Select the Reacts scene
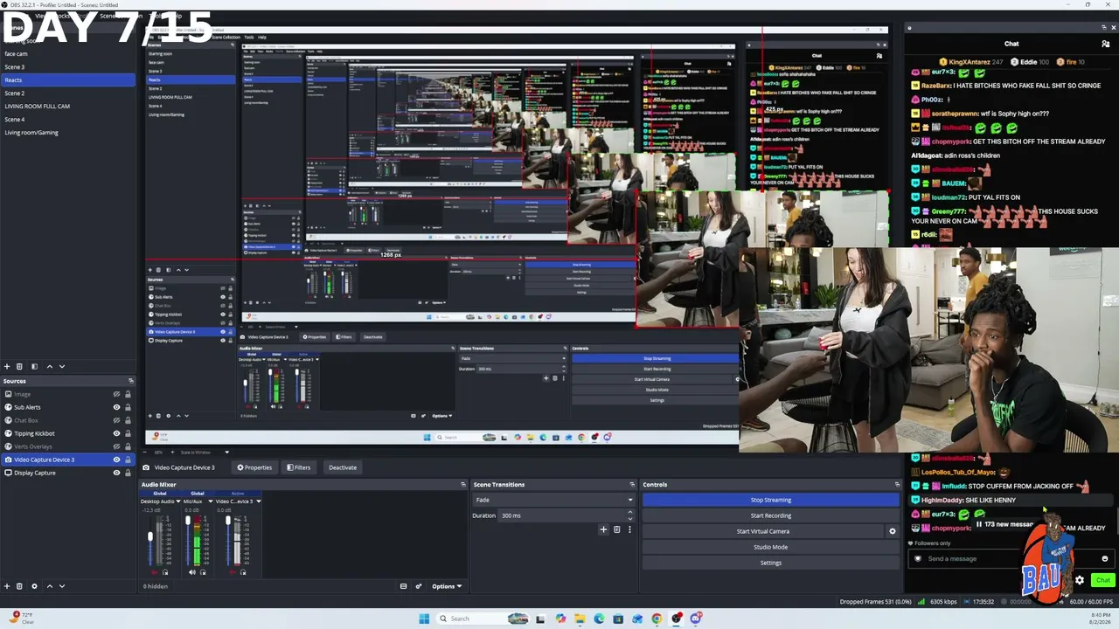Image resolution: width=1119 pixels, height=629 pixels. click(x=67, y=80)
